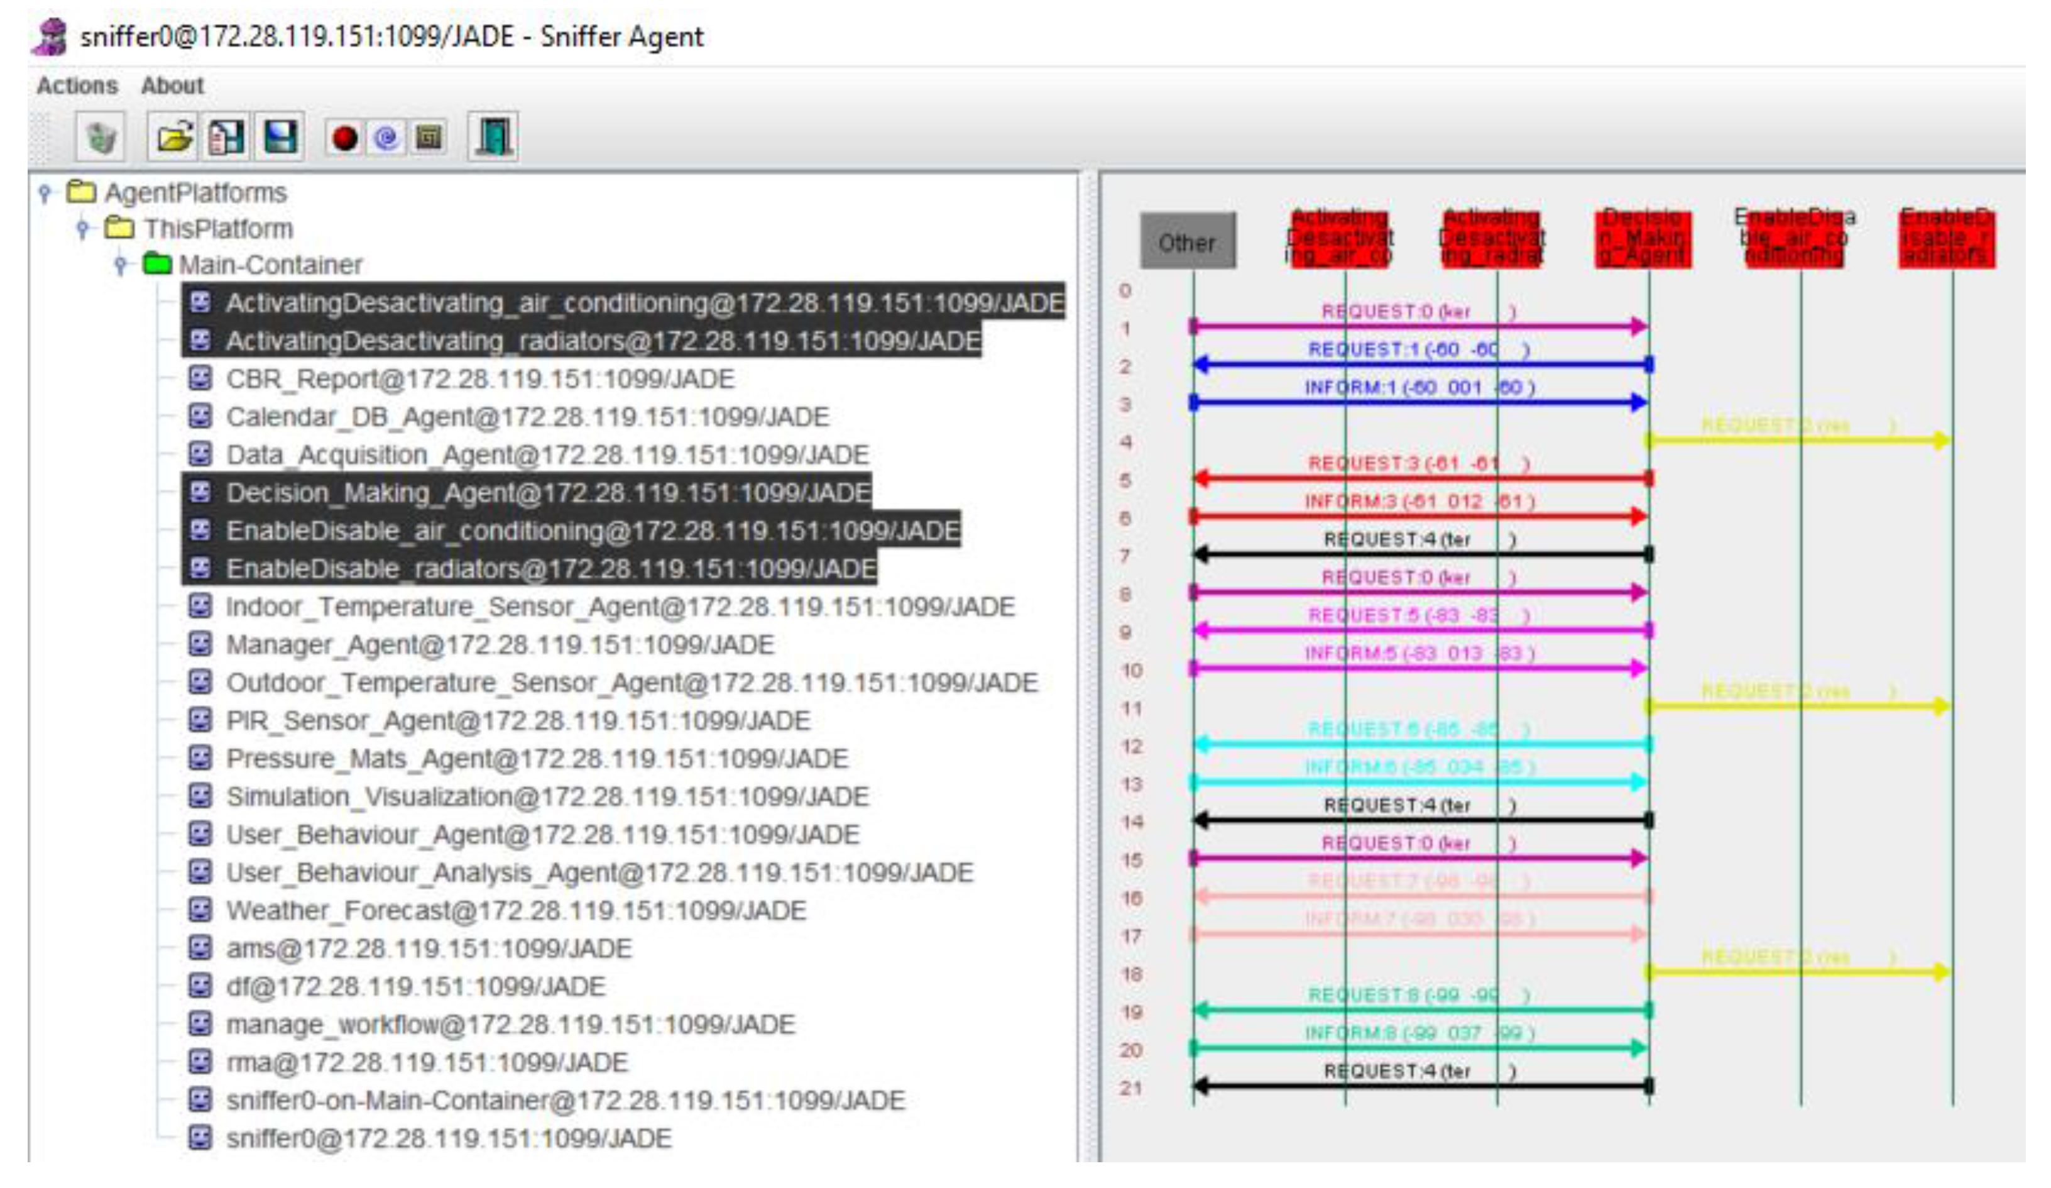Save snapshot using the blue floppy icon
The width and height of the screenshot is (2051, 1188).
point(280,137)
